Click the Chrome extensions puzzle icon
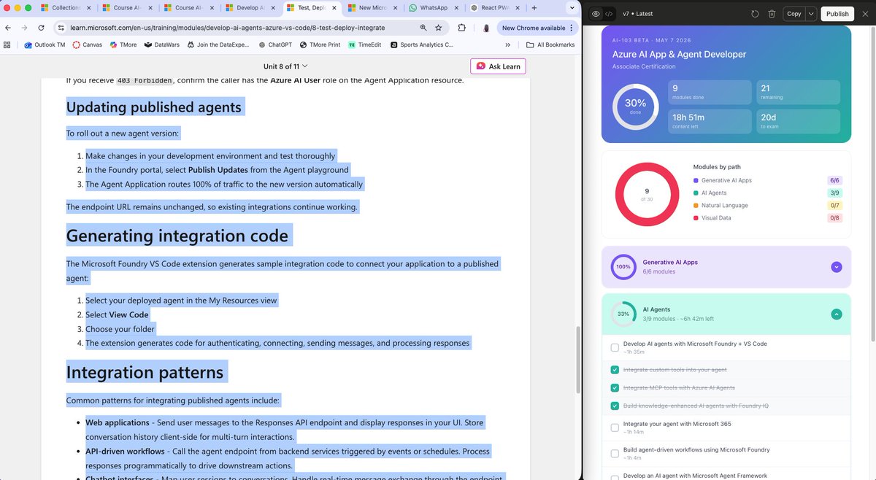Viewport: 876px width, 480px height. click(x=461, y=28)
